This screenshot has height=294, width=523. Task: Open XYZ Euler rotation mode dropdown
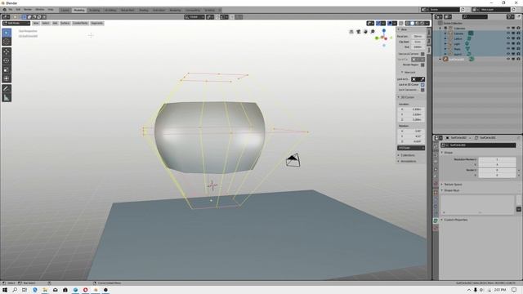(411, 148)
